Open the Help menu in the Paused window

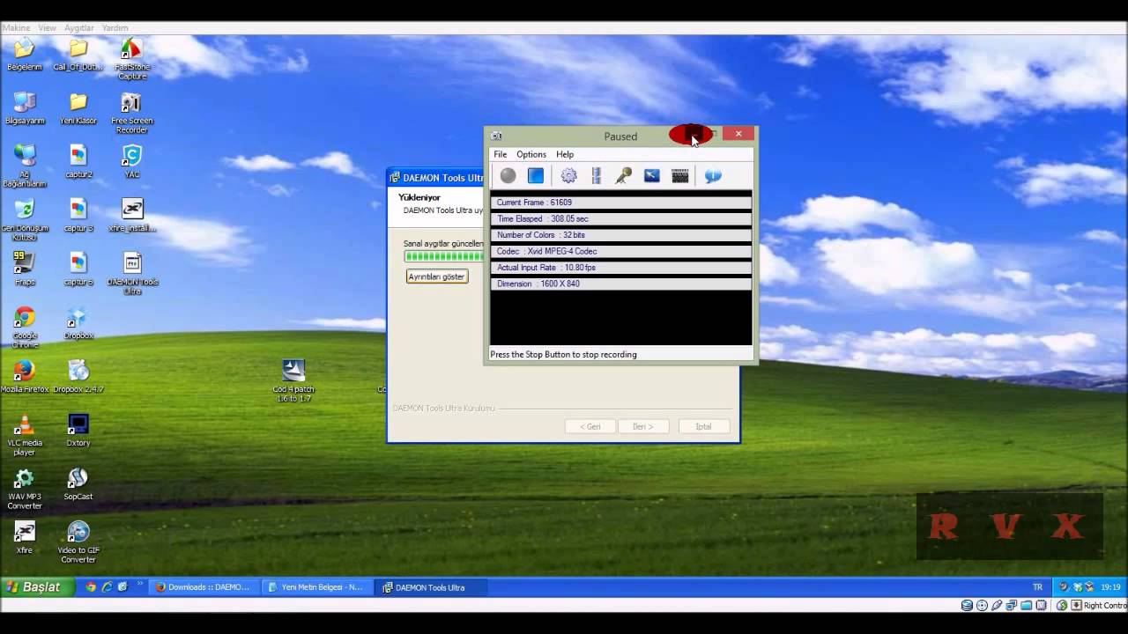tap(565, 154)
